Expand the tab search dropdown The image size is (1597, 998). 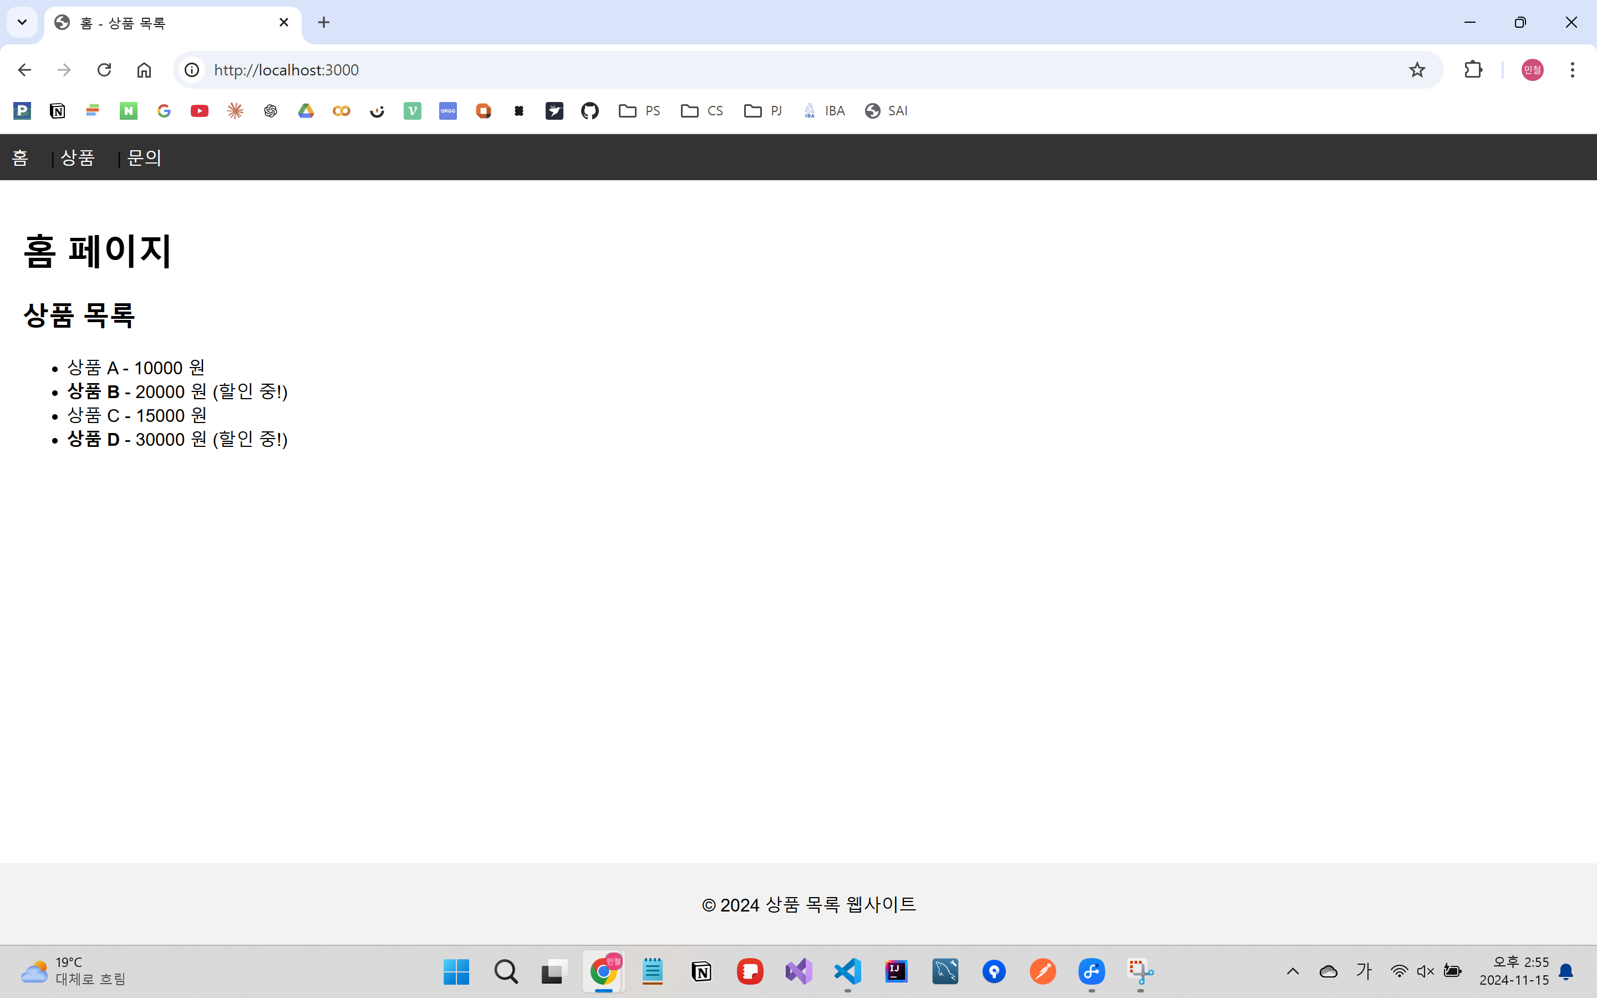(x=22, y=22)
